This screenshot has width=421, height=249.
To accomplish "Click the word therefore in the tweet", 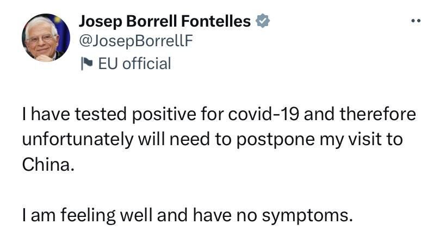I will tap(377, 115).
